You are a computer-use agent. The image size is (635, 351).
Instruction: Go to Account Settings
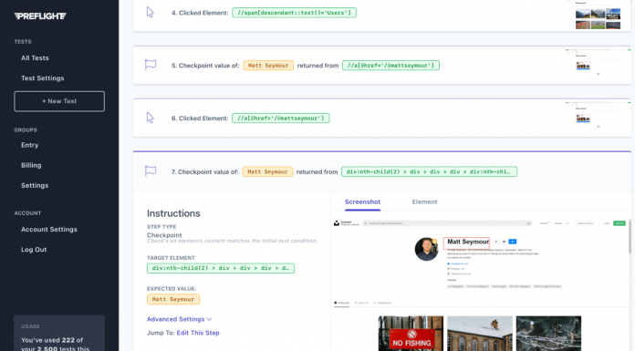(49, 229)
